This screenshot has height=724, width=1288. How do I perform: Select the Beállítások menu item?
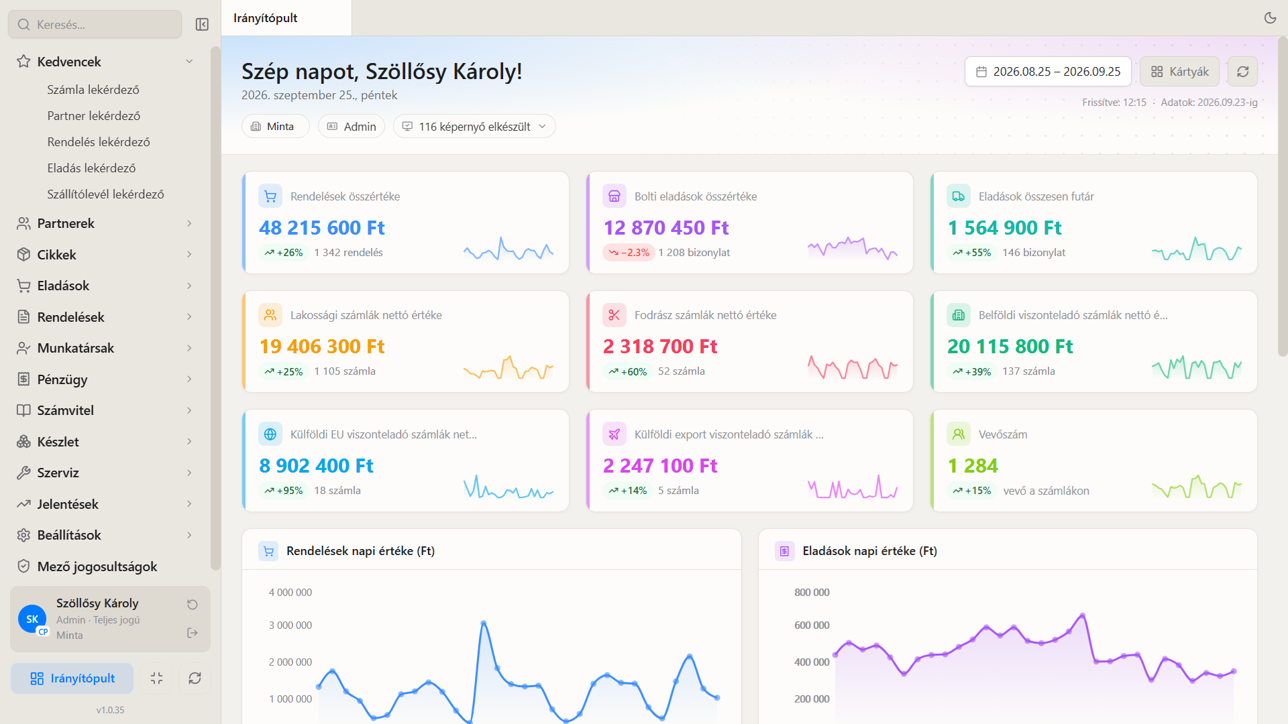[x=105, y=535]
